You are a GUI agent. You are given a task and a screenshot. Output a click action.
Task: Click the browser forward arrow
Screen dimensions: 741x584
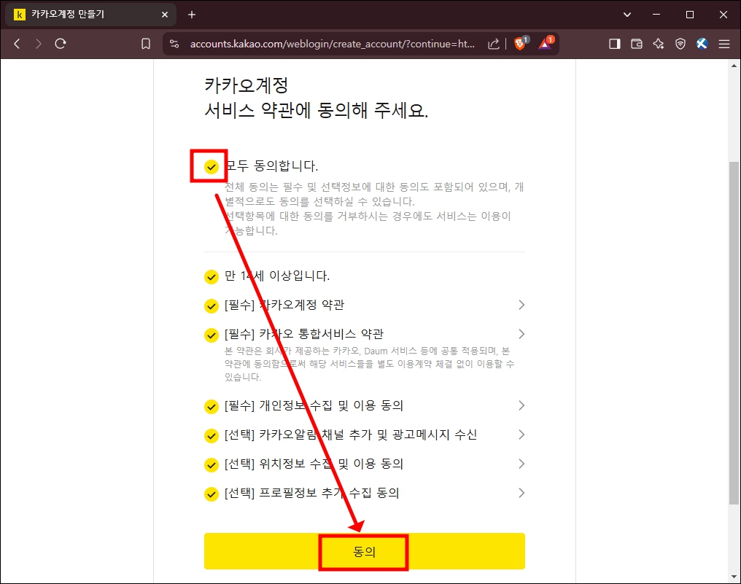[38, 44]
